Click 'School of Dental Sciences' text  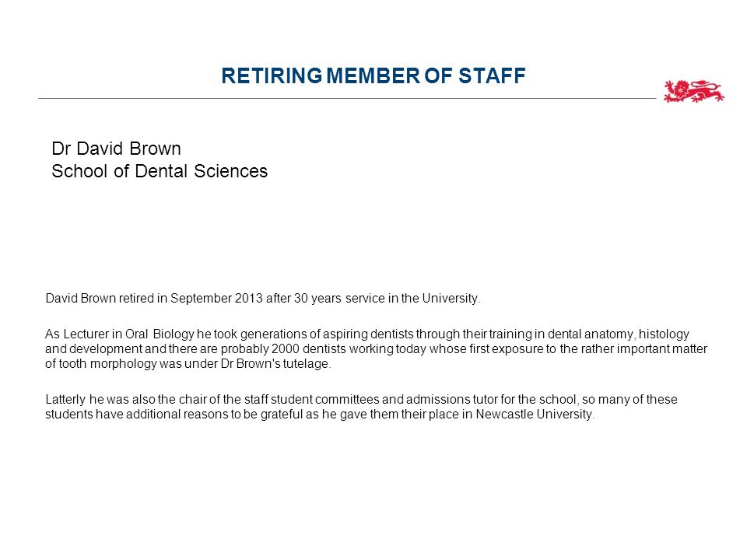(x=160, y=171)
